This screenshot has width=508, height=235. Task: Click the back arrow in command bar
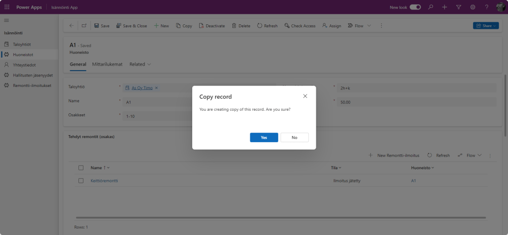(72, 26)
